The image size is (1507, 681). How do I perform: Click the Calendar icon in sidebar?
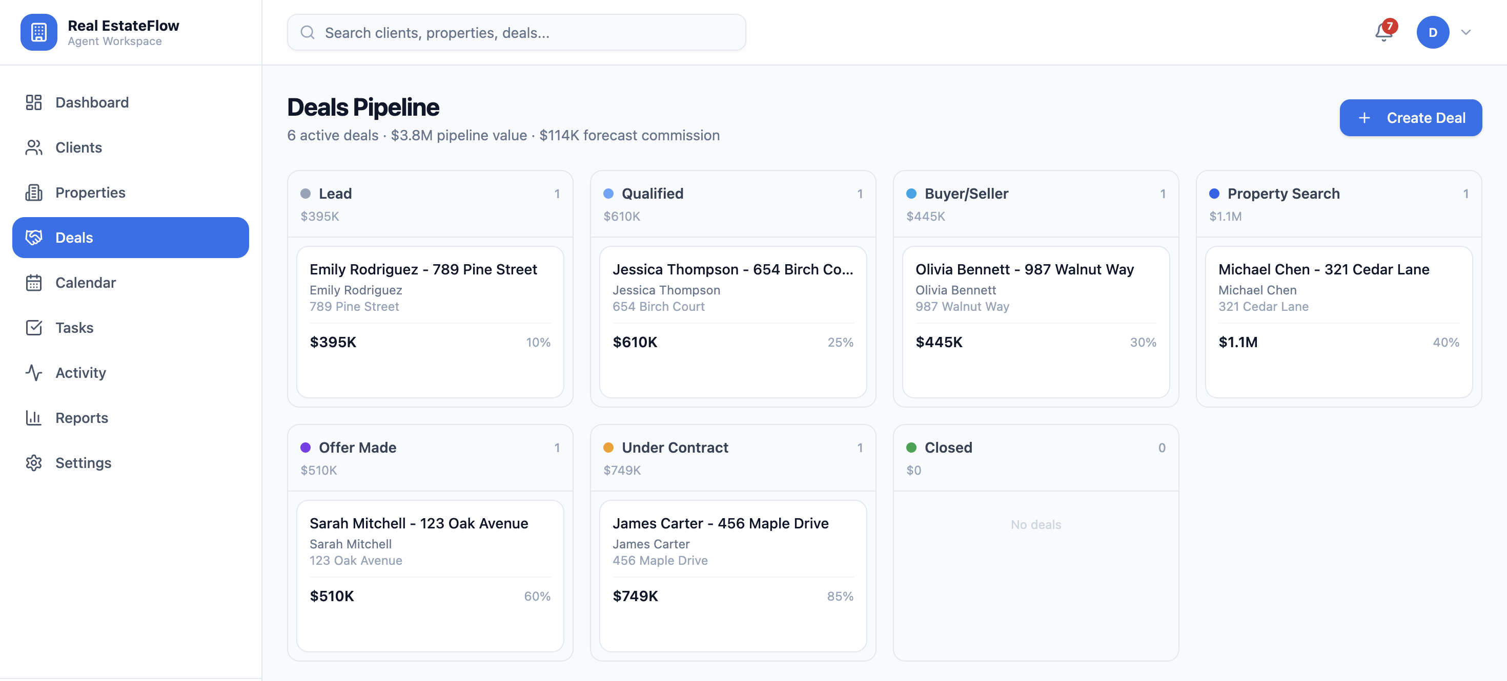(34, 282)
